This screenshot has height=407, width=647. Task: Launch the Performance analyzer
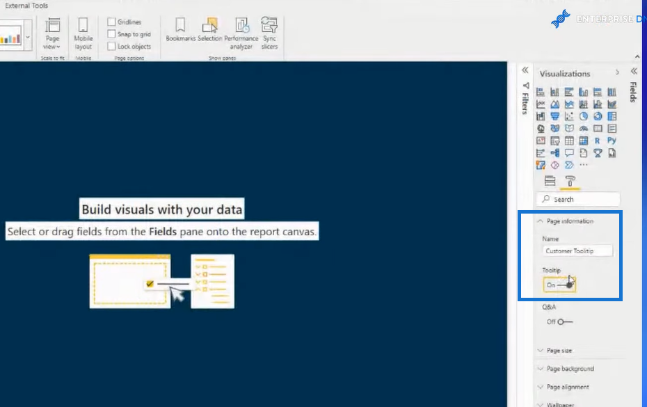click(x=241, y=33)
